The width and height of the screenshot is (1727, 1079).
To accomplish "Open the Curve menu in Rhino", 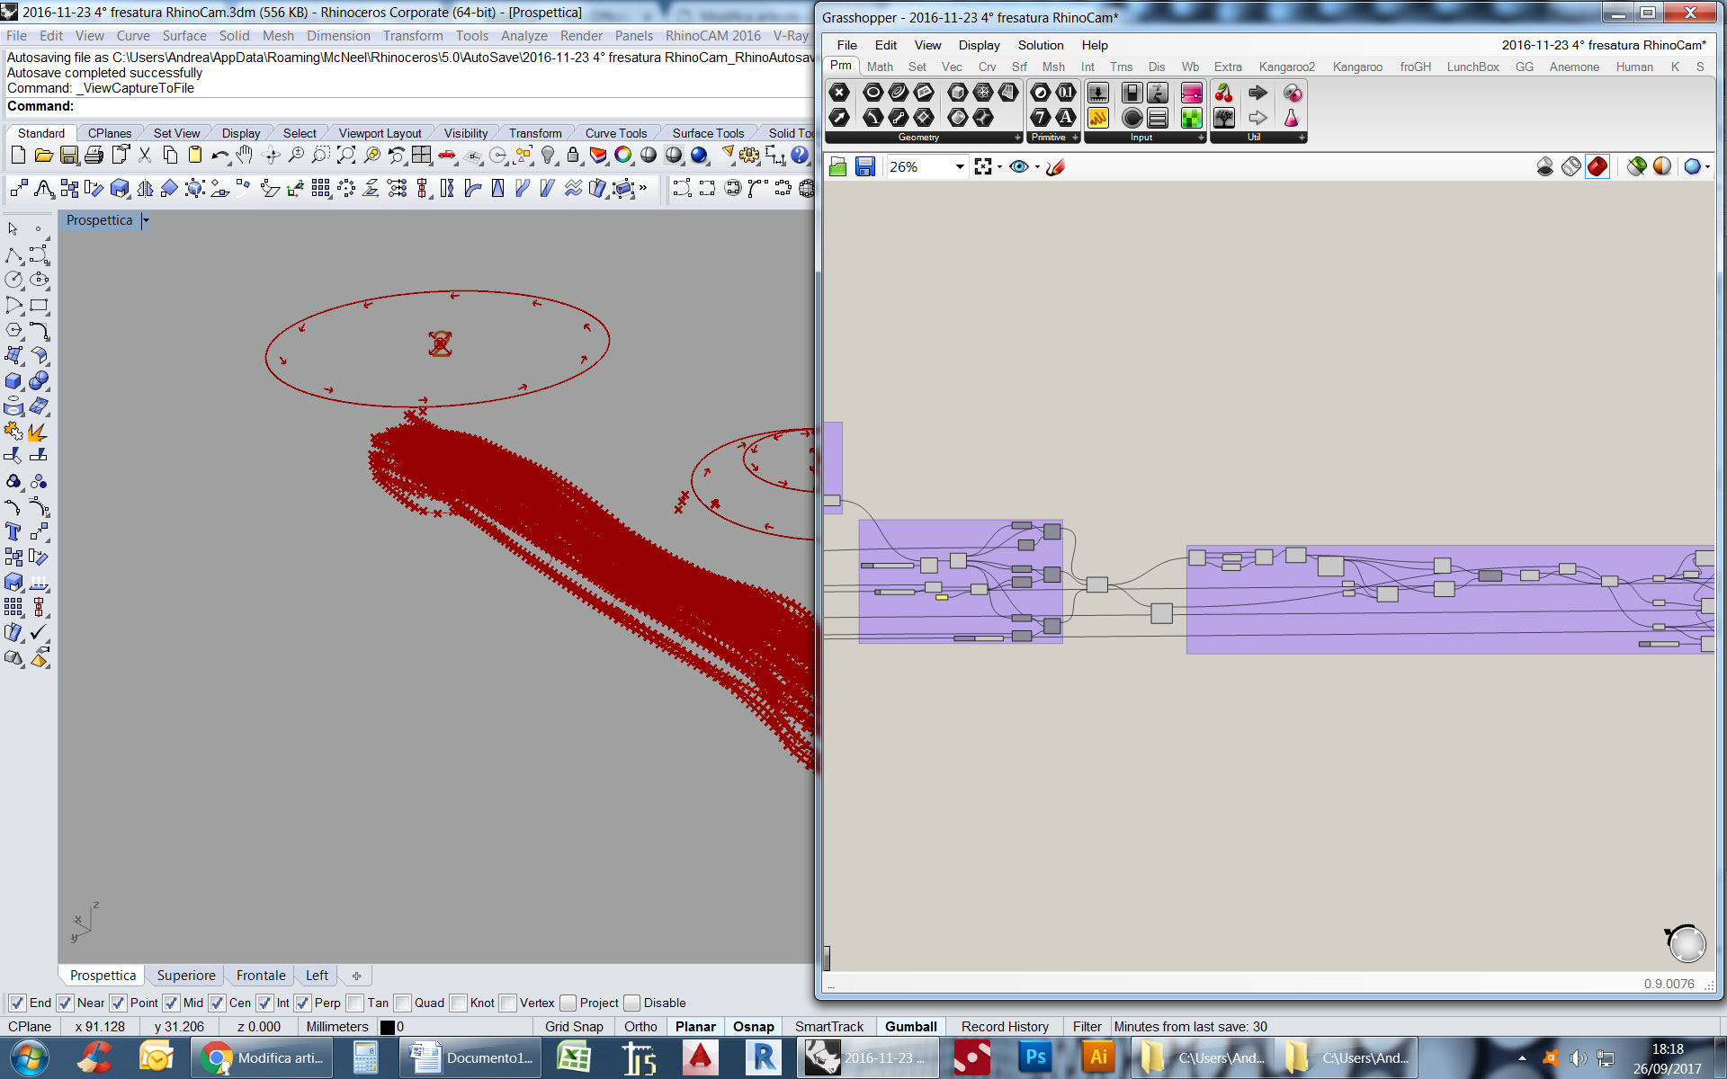I will (133, 36).
